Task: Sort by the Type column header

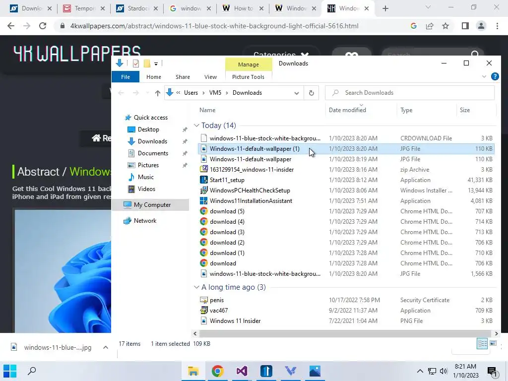Action: point(406,110)
